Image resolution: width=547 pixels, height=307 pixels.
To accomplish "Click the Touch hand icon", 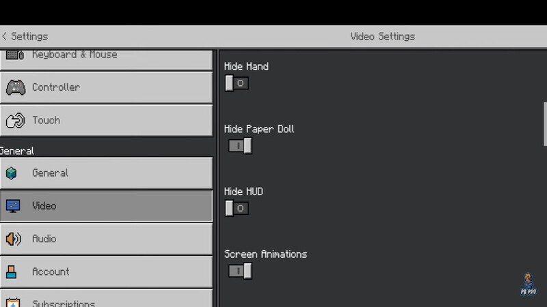I will [15, 121].
